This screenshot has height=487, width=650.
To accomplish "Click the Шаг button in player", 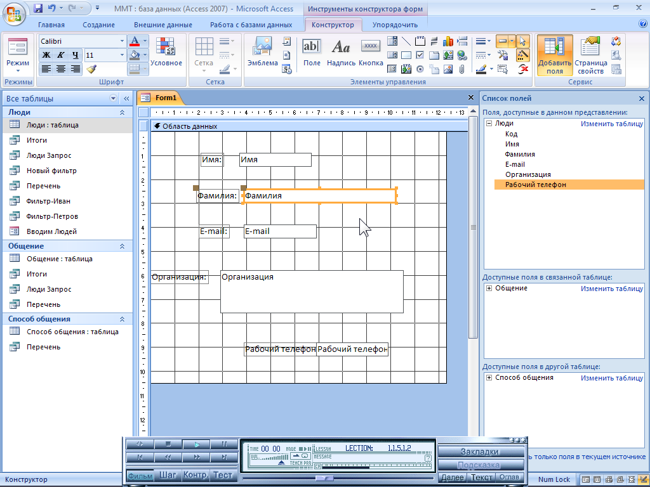I will [168, 476].
